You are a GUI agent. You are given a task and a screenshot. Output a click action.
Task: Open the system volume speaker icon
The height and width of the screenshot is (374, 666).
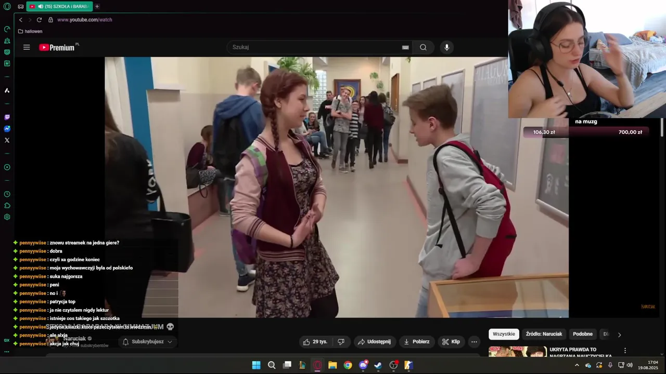[x=630, y=365]
